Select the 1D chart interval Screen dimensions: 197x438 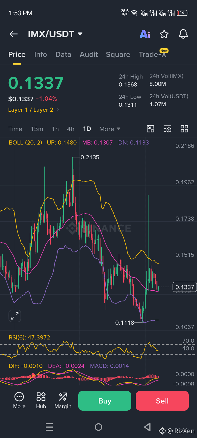[x=87, y=129]
